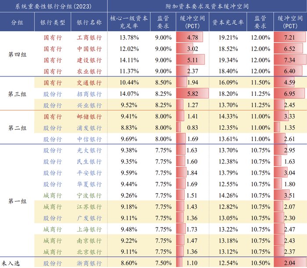Click the 6.95 buffer value for 招商银行
The width and height of the screenshot is (307, 268).
289,94
